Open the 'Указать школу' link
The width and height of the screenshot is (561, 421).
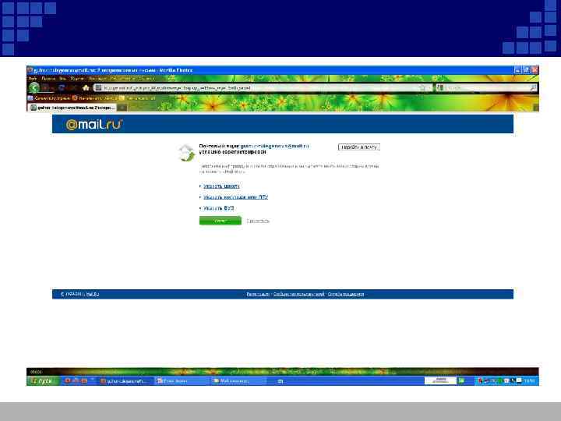coord(221,186)
